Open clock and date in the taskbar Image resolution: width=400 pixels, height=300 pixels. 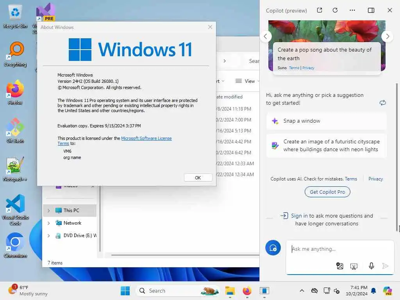click(356, 291)
